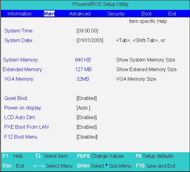
Task: Click the 640 KB memory value
Action: tap(83, 60)
